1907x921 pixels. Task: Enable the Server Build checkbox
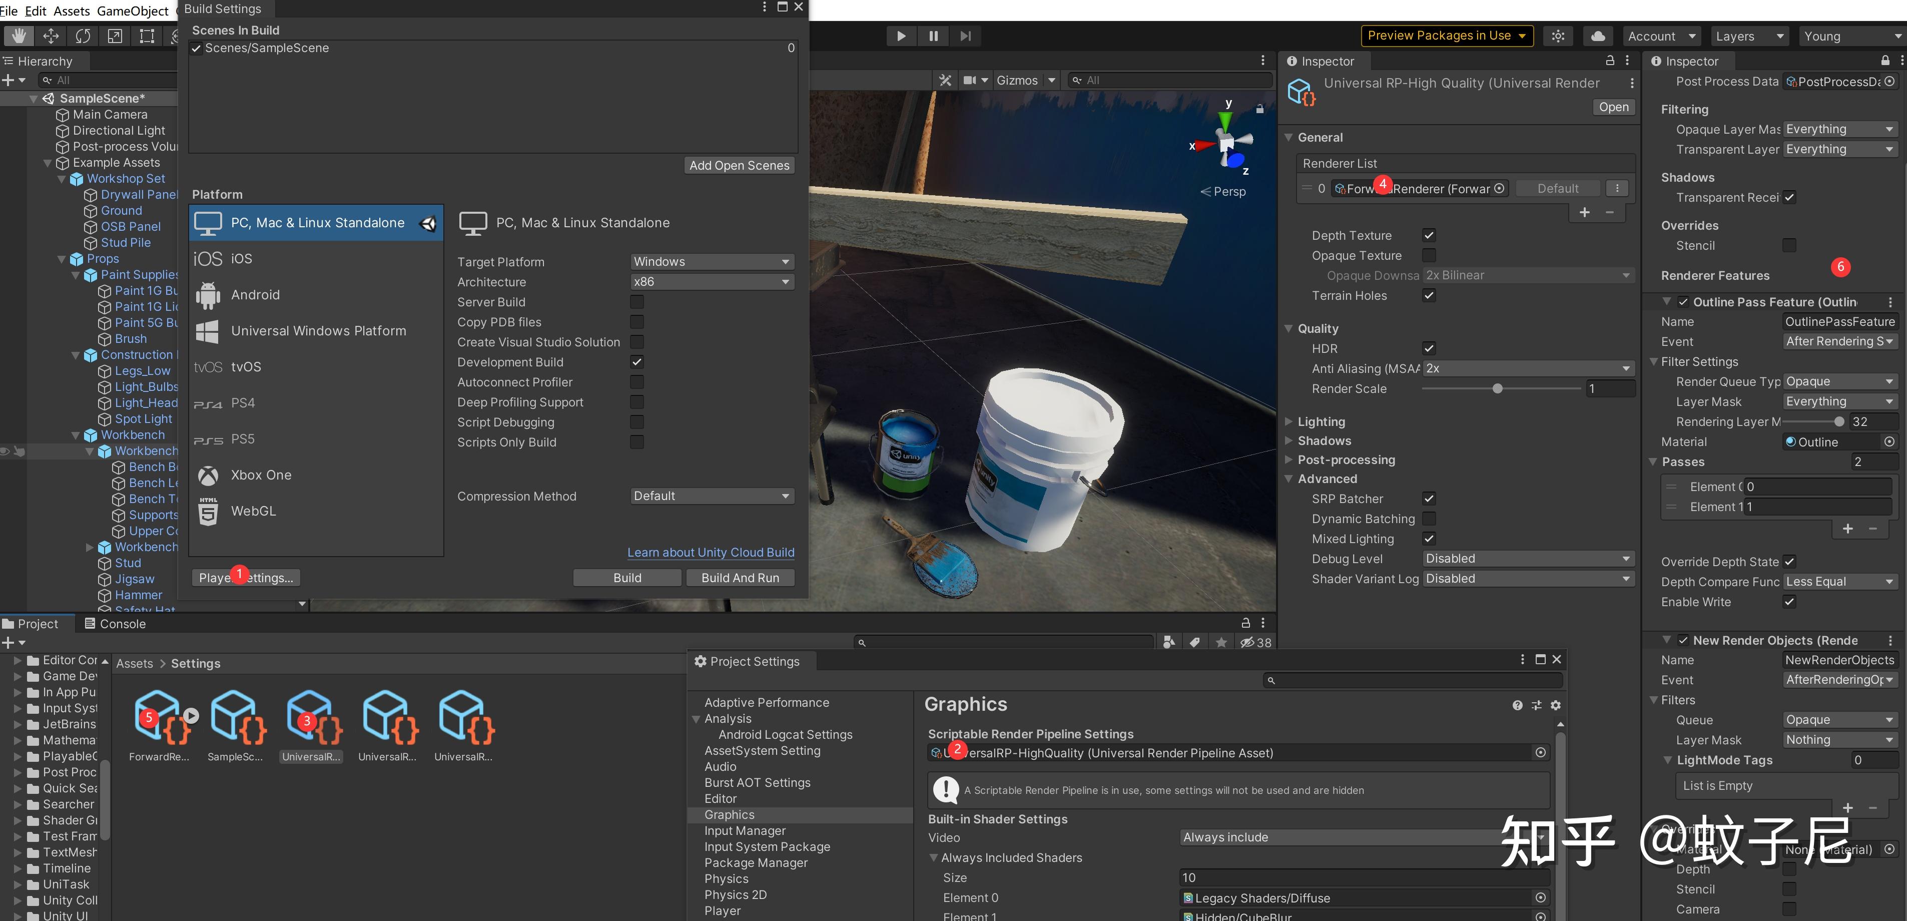[637, 301]
